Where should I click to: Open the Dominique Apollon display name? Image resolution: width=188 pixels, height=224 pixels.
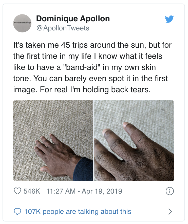pyautogui.click(x=73, y=18)
